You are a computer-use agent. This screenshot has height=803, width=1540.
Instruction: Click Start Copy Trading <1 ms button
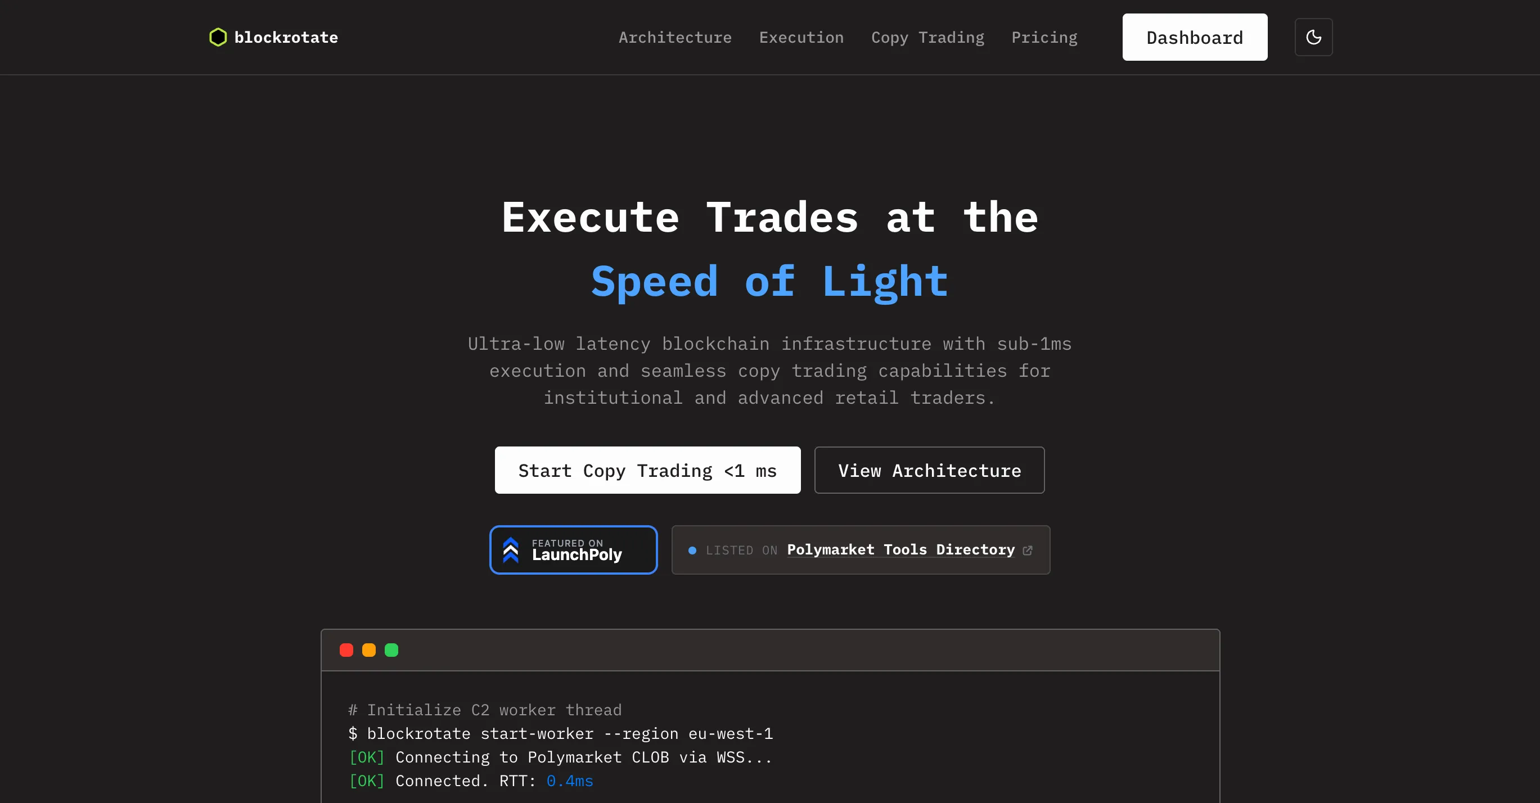point(647,470)
